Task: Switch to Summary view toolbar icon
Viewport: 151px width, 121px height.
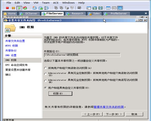Action: [108, 8]
